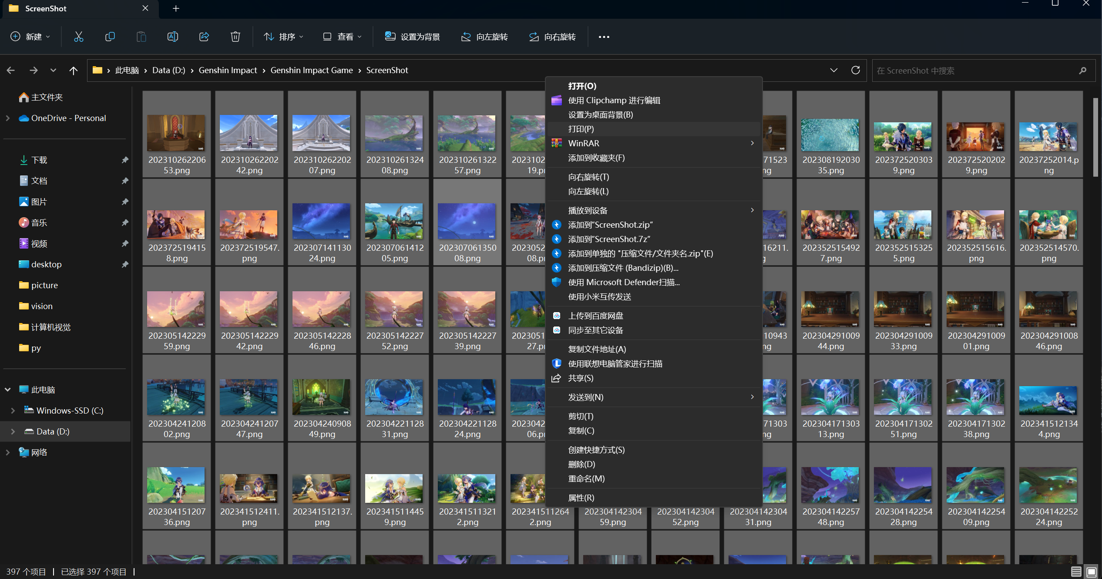Select 使用联想电脑管家进行扫描 entry
The image size is (1102, 579).
click(x=653, y=364)
